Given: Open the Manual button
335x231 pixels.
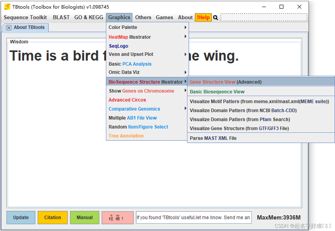Looking at the screenshot, I should click(x=85, y=218).
